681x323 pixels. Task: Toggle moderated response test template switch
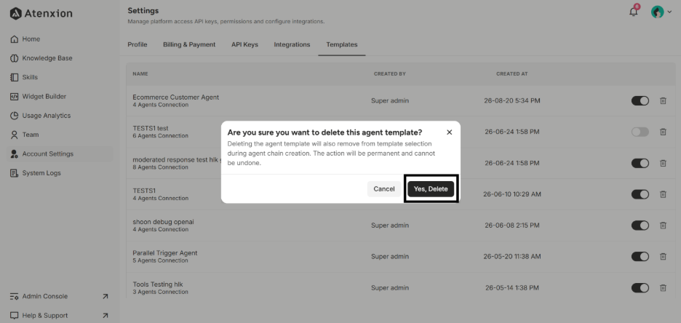click(640, 163)
